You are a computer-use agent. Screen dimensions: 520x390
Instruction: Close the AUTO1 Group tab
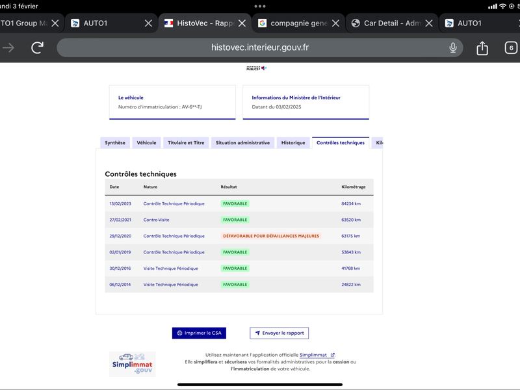pos(55,23)
